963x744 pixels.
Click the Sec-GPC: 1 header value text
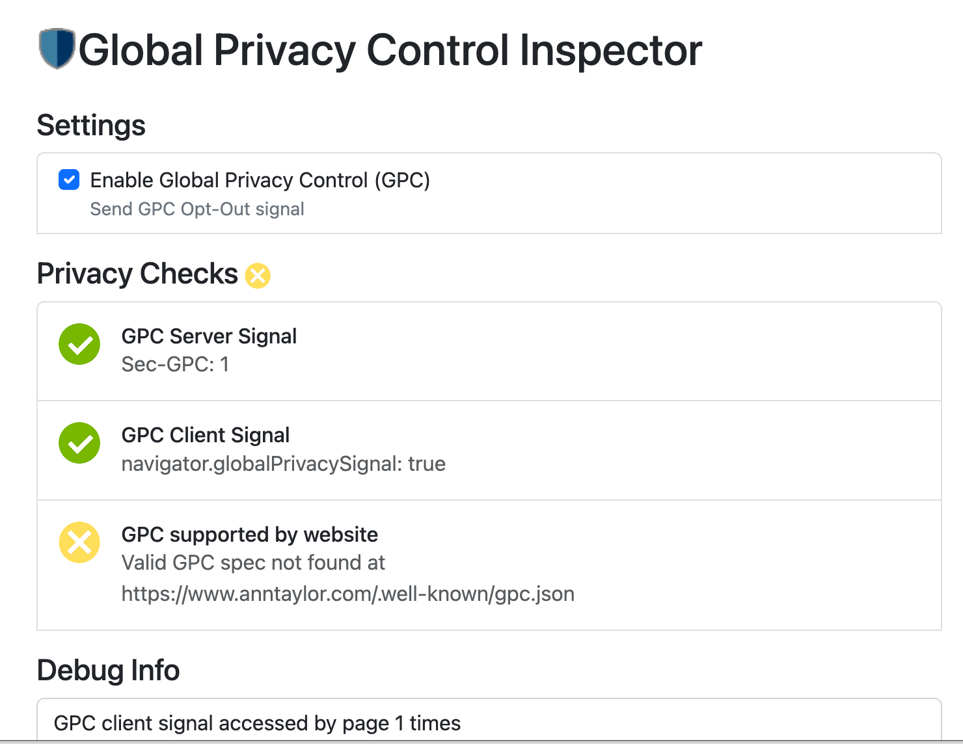175,364
